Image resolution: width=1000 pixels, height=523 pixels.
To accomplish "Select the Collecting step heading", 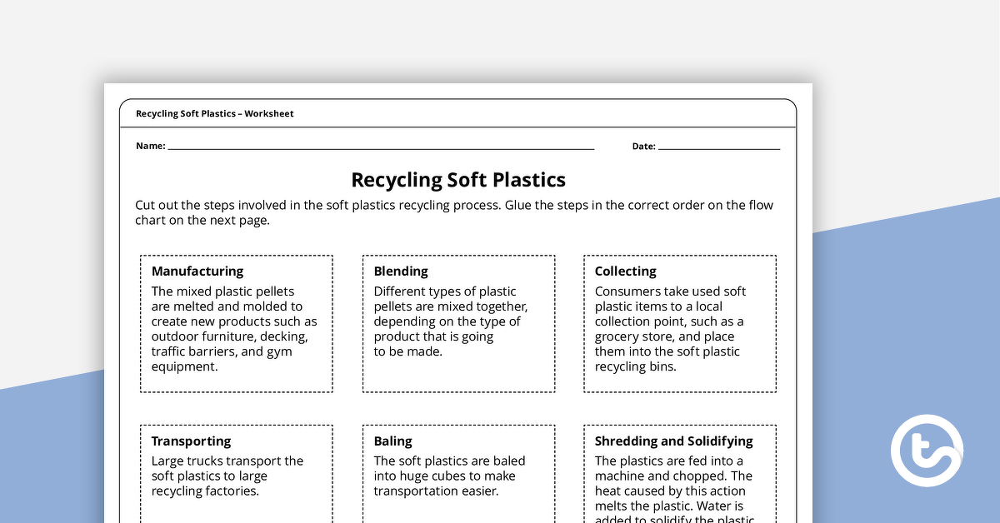I will pos(625,271).
